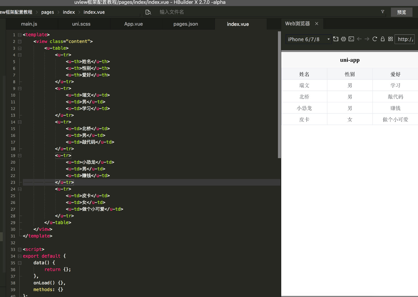Open the developer console icon in Web browser toolbar
Viewport: 418px width, 297px height.
[x=351, y=39]
